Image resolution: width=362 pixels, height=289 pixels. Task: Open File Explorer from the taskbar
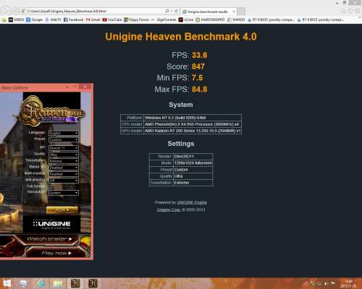58,283
